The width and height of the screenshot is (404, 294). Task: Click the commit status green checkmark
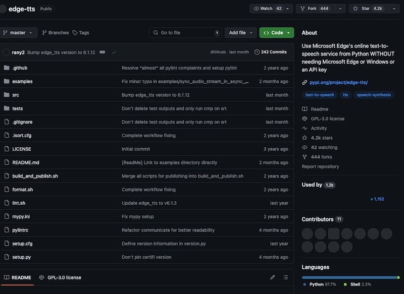pos(114,52)
